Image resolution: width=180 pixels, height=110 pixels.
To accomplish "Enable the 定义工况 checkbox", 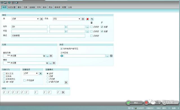I will 4,73.
